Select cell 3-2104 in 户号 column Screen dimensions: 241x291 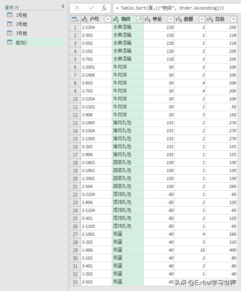coord(96,194)
